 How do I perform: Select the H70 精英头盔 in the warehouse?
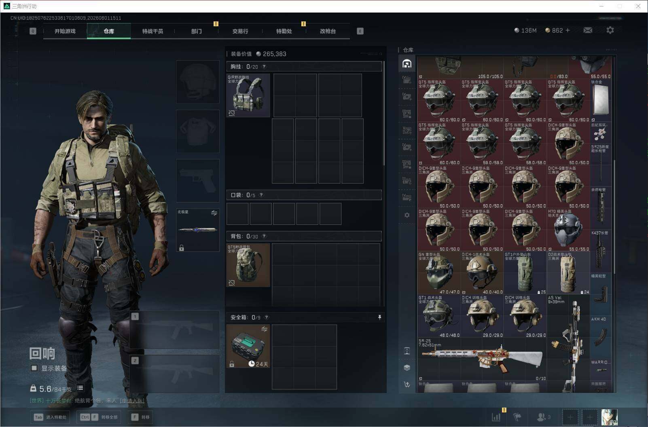(569, 230)
